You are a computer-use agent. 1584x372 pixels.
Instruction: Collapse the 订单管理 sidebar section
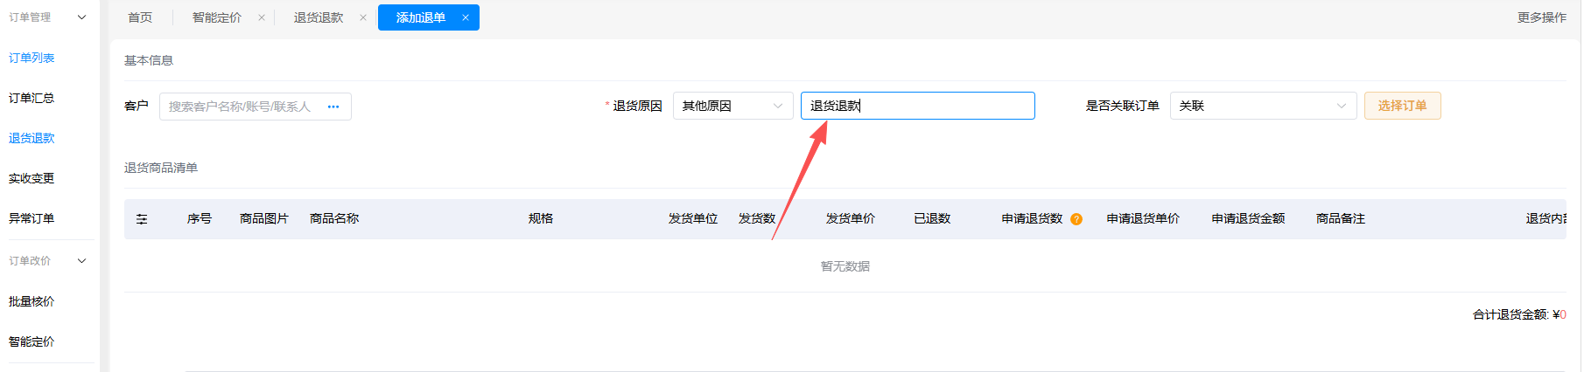coord(82,17)
